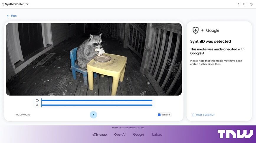Click the 'Please note that this media' notice

click(x=216, y=62)
